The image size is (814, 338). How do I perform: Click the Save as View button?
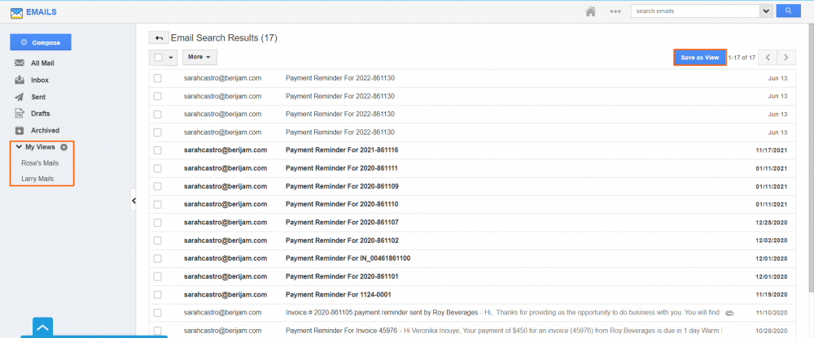click(699, 58)
